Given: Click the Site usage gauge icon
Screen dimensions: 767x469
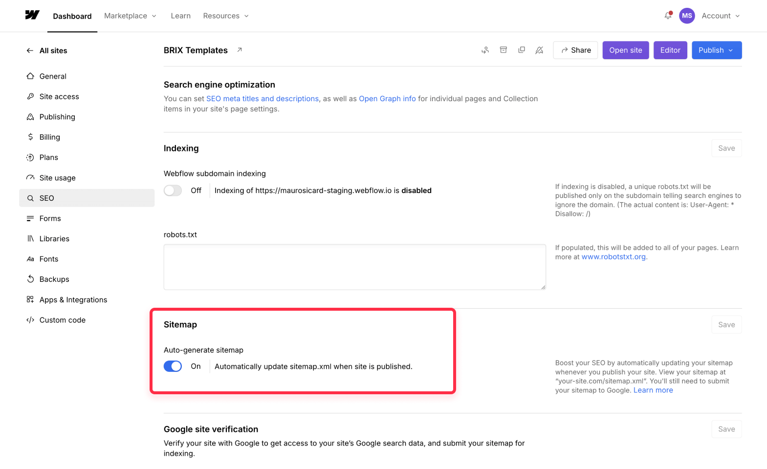Looking at the screenshot, I should tap(30, 178).
